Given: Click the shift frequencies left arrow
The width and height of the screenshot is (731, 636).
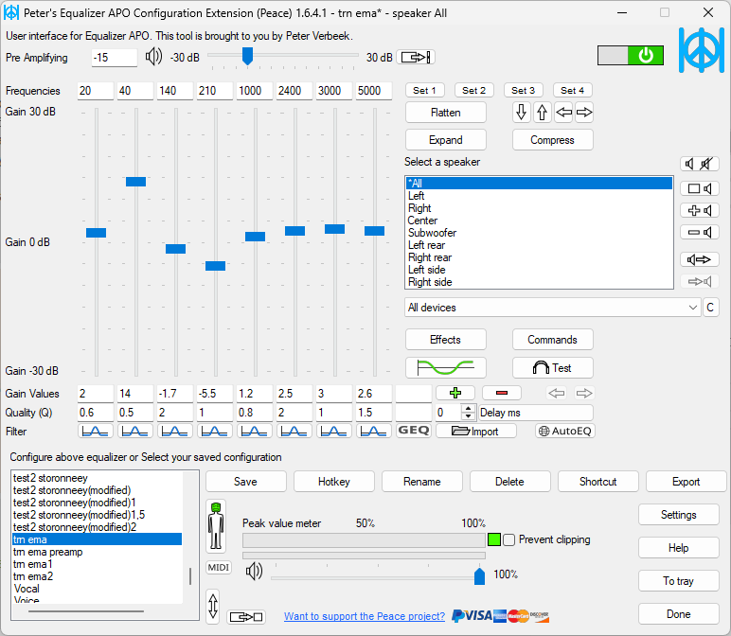Looking at the screenshot, I should click(563, 113).
